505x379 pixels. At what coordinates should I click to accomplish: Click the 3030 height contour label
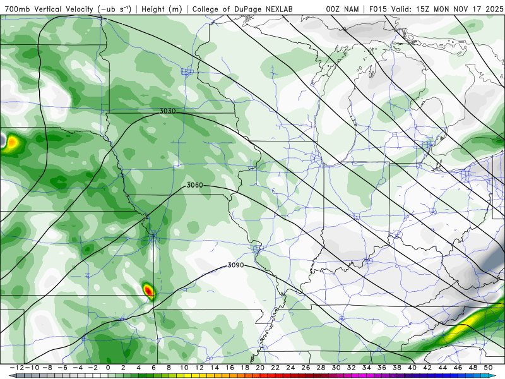point(168,111)
